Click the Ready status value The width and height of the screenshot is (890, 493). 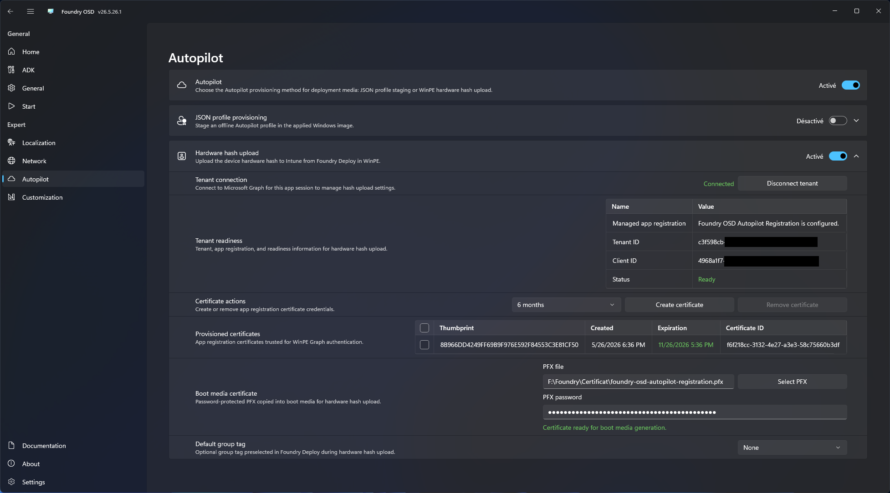pos(706,279)
